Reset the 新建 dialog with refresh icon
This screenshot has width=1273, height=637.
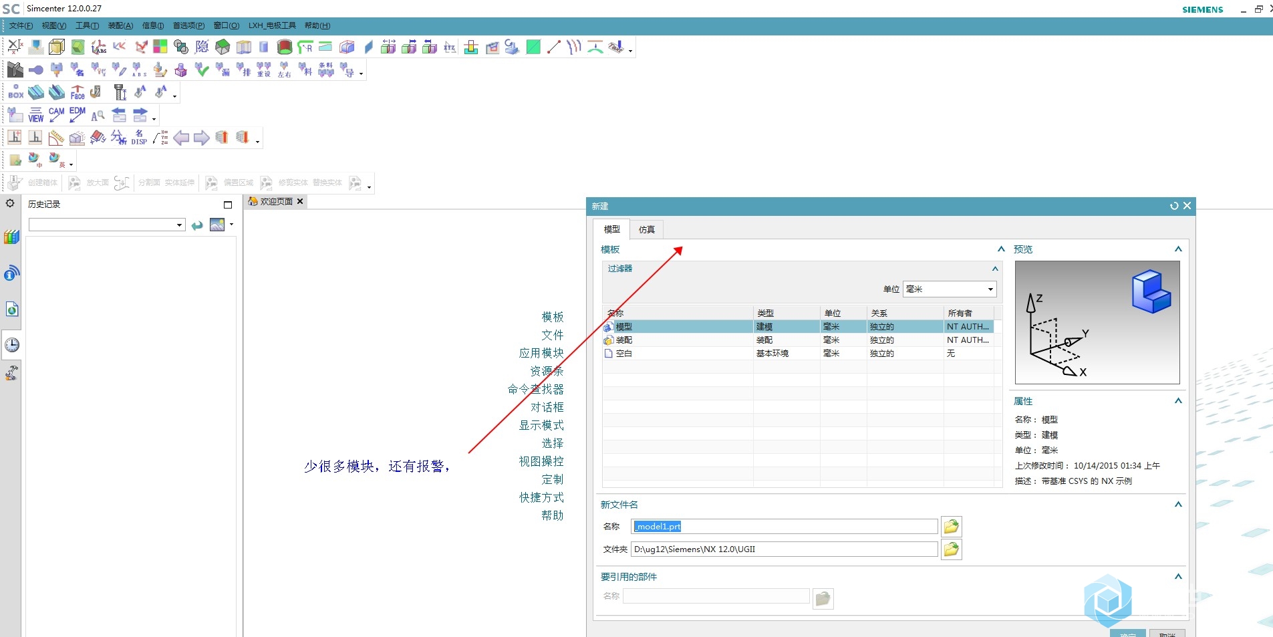point(1174,206)
